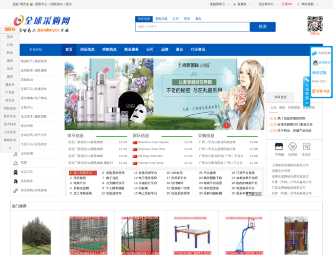The image size is (333, 256).
Task: Click the 规则 tab in the notice panel
Action: 282,108
